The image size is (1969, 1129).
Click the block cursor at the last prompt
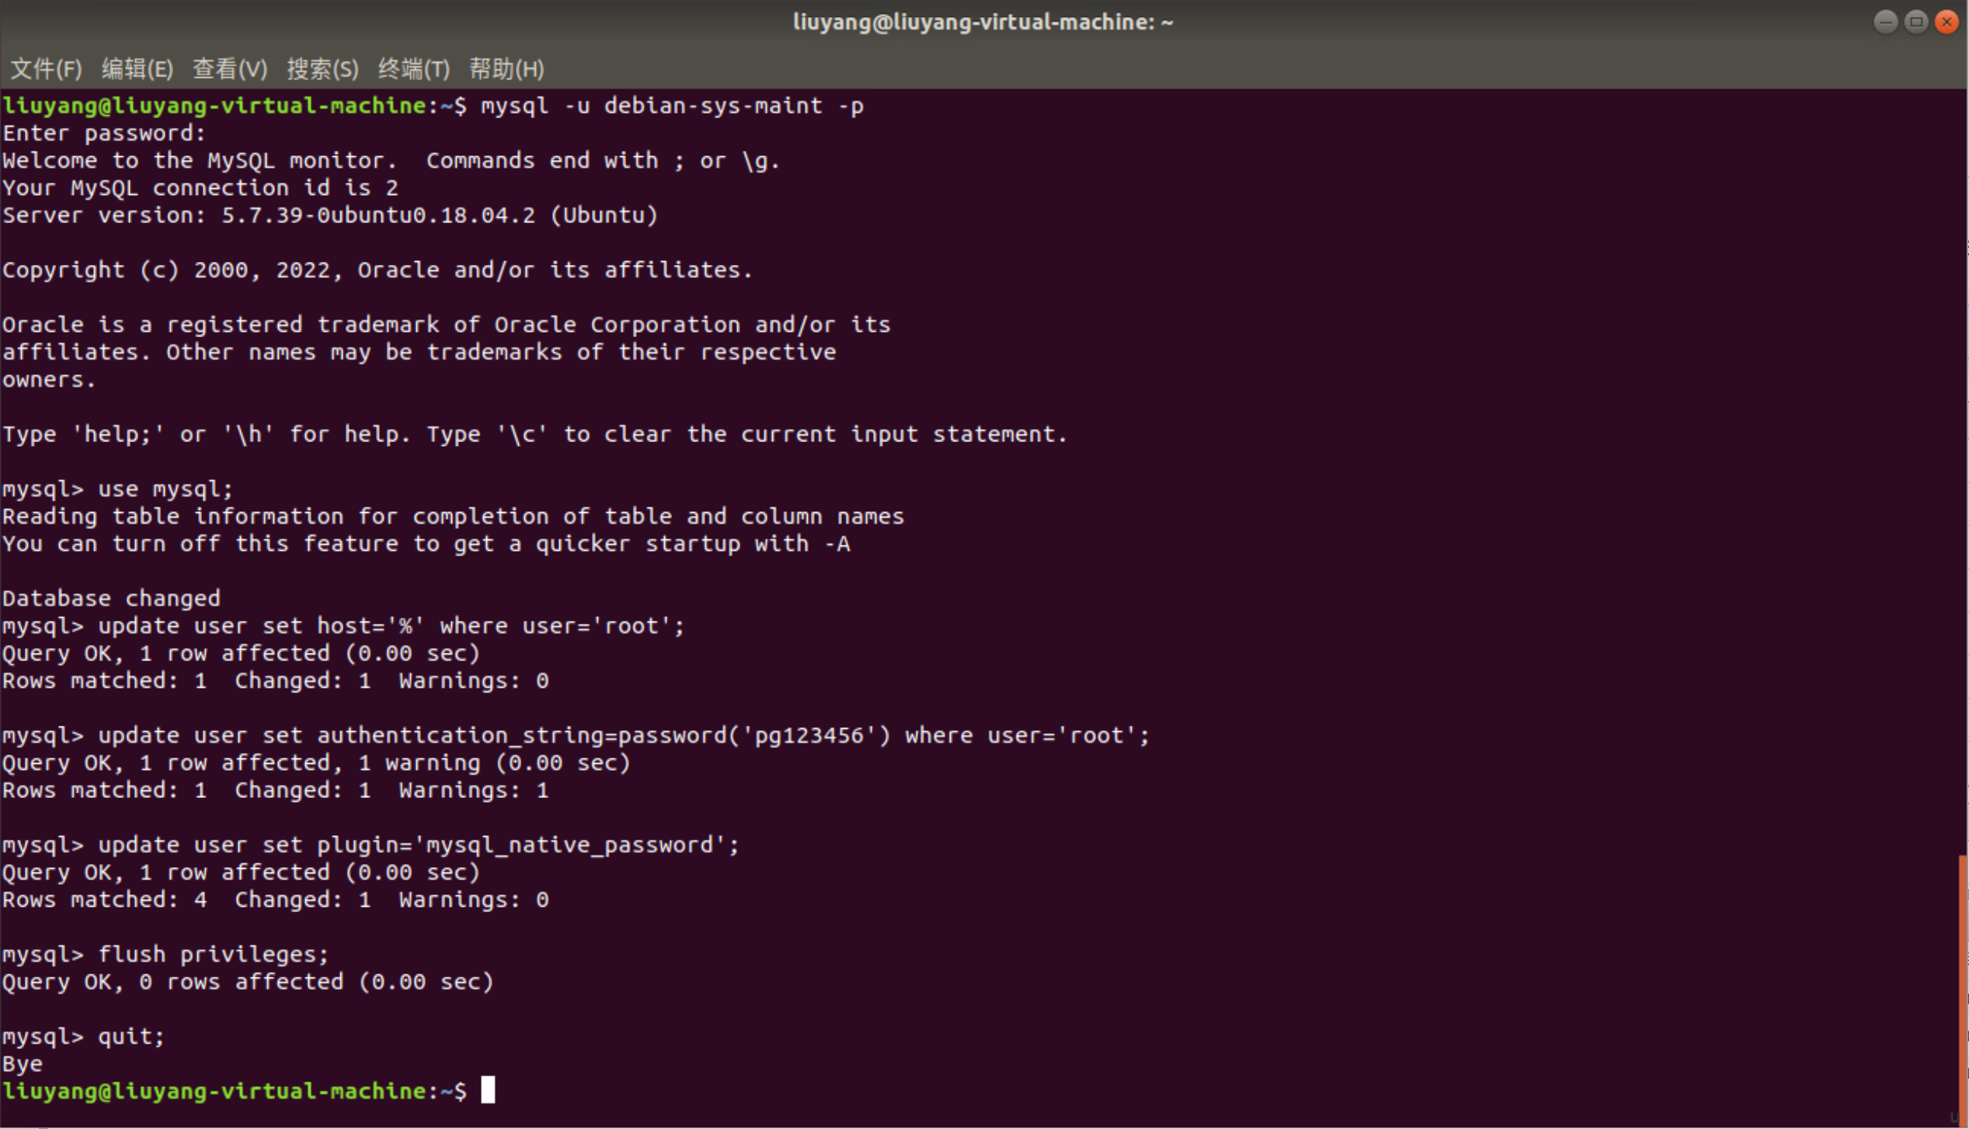pos(488,1090)
